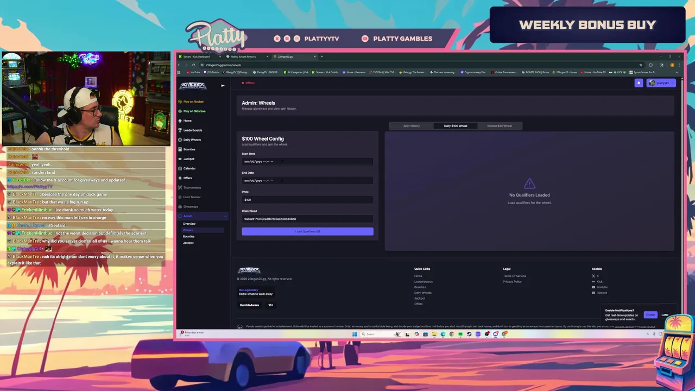
Task: Open the browser extensions puzzle icon
Action: coord(650,65)
